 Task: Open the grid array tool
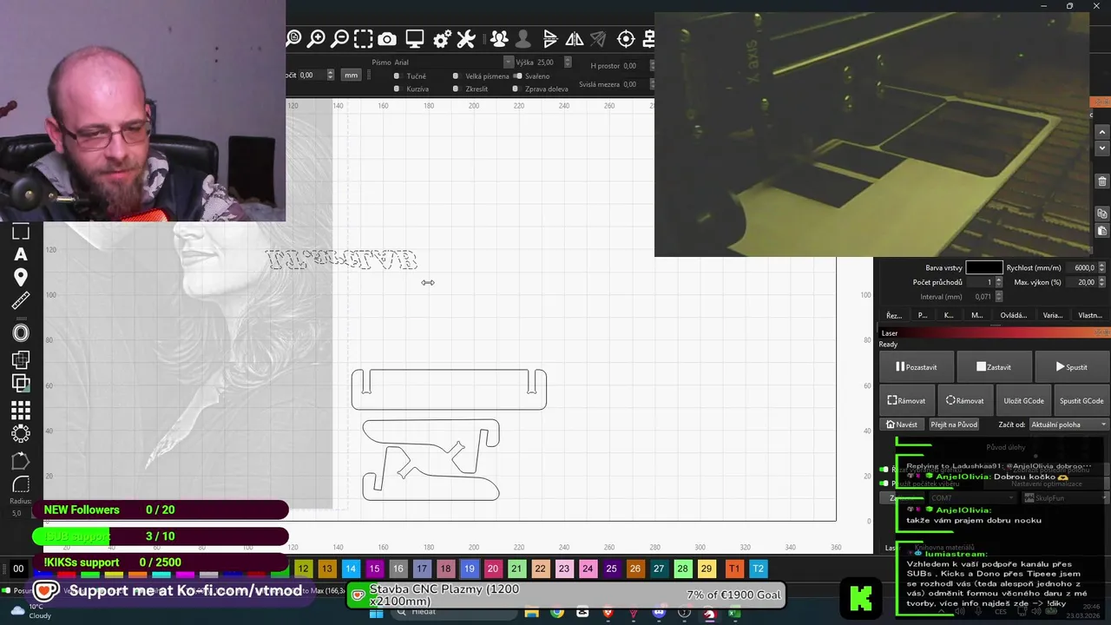click(x=21, y=411)
